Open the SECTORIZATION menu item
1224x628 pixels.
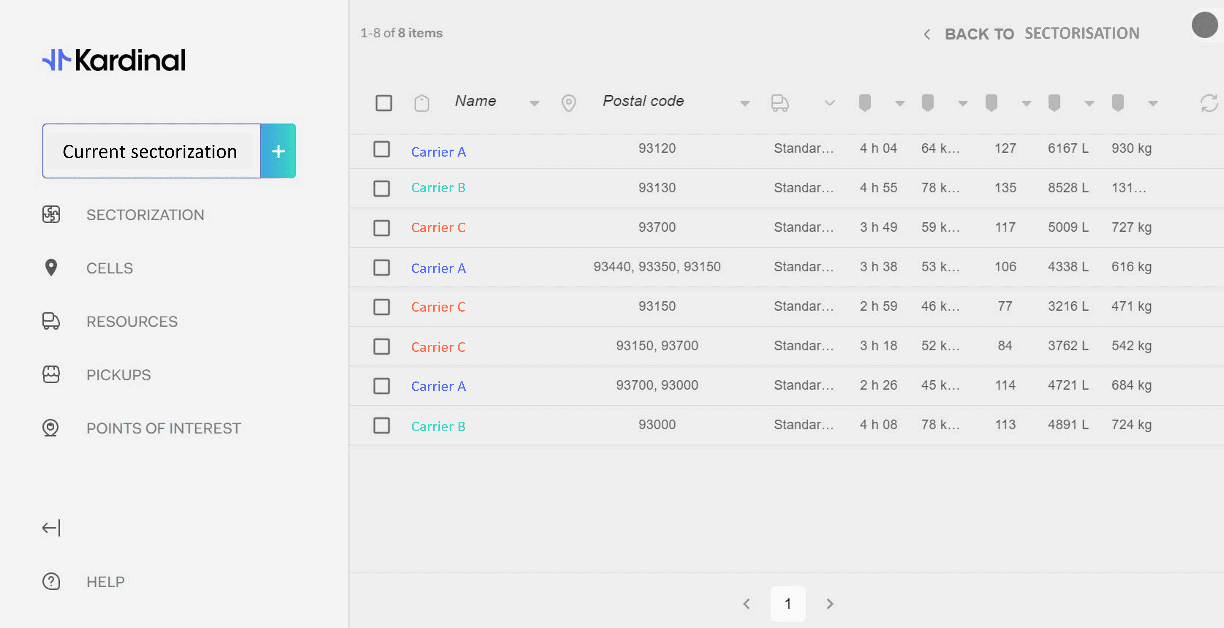145,215
